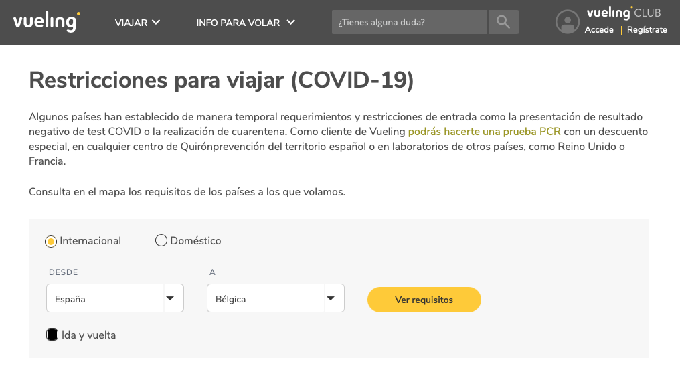Select the Internacional radio button
Screen dimensions: 680x378
point(50,241)
